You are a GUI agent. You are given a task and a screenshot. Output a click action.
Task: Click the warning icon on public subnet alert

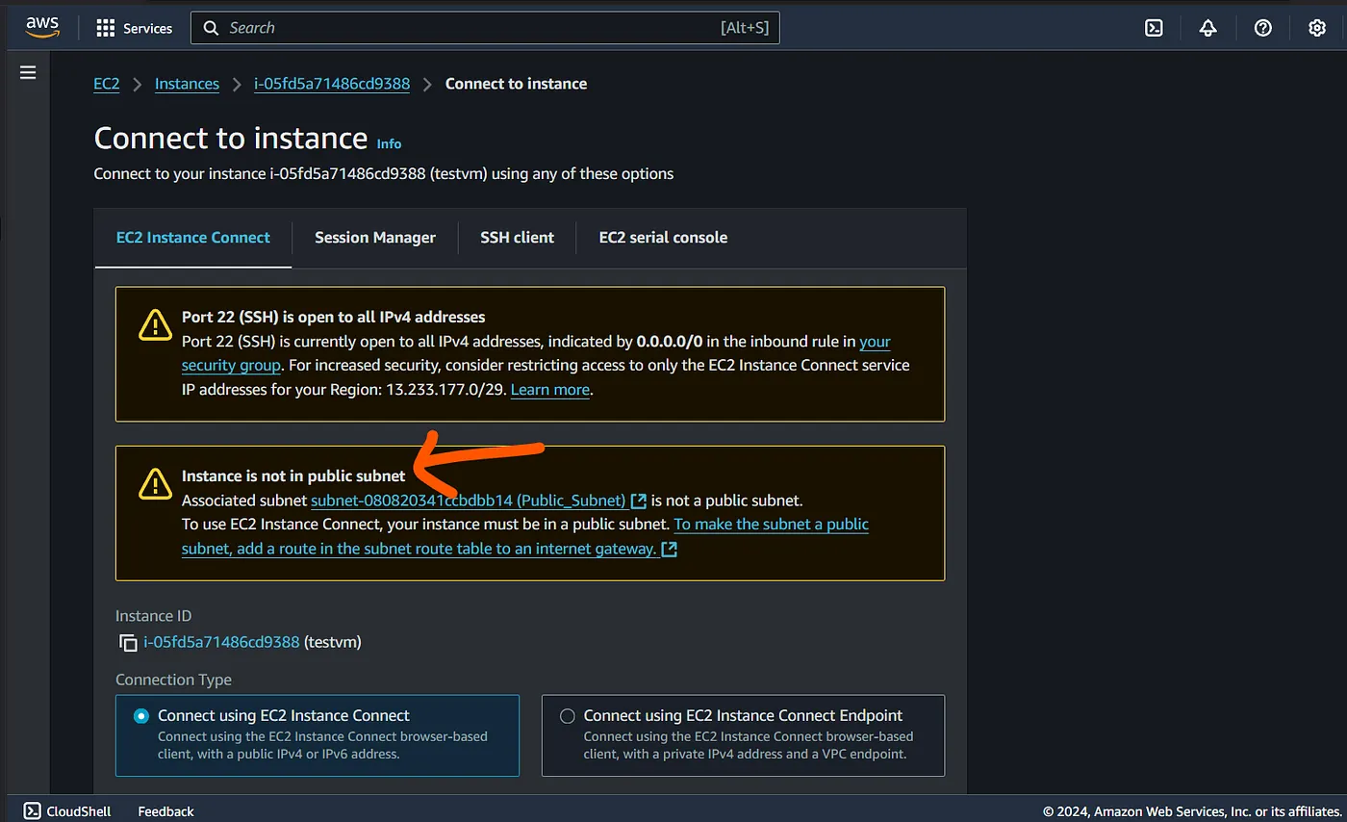(155, 483)
